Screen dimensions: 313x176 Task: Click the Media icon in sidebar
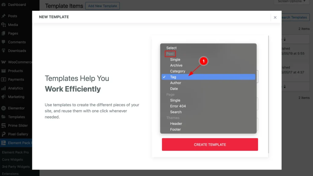coord(4,25)
